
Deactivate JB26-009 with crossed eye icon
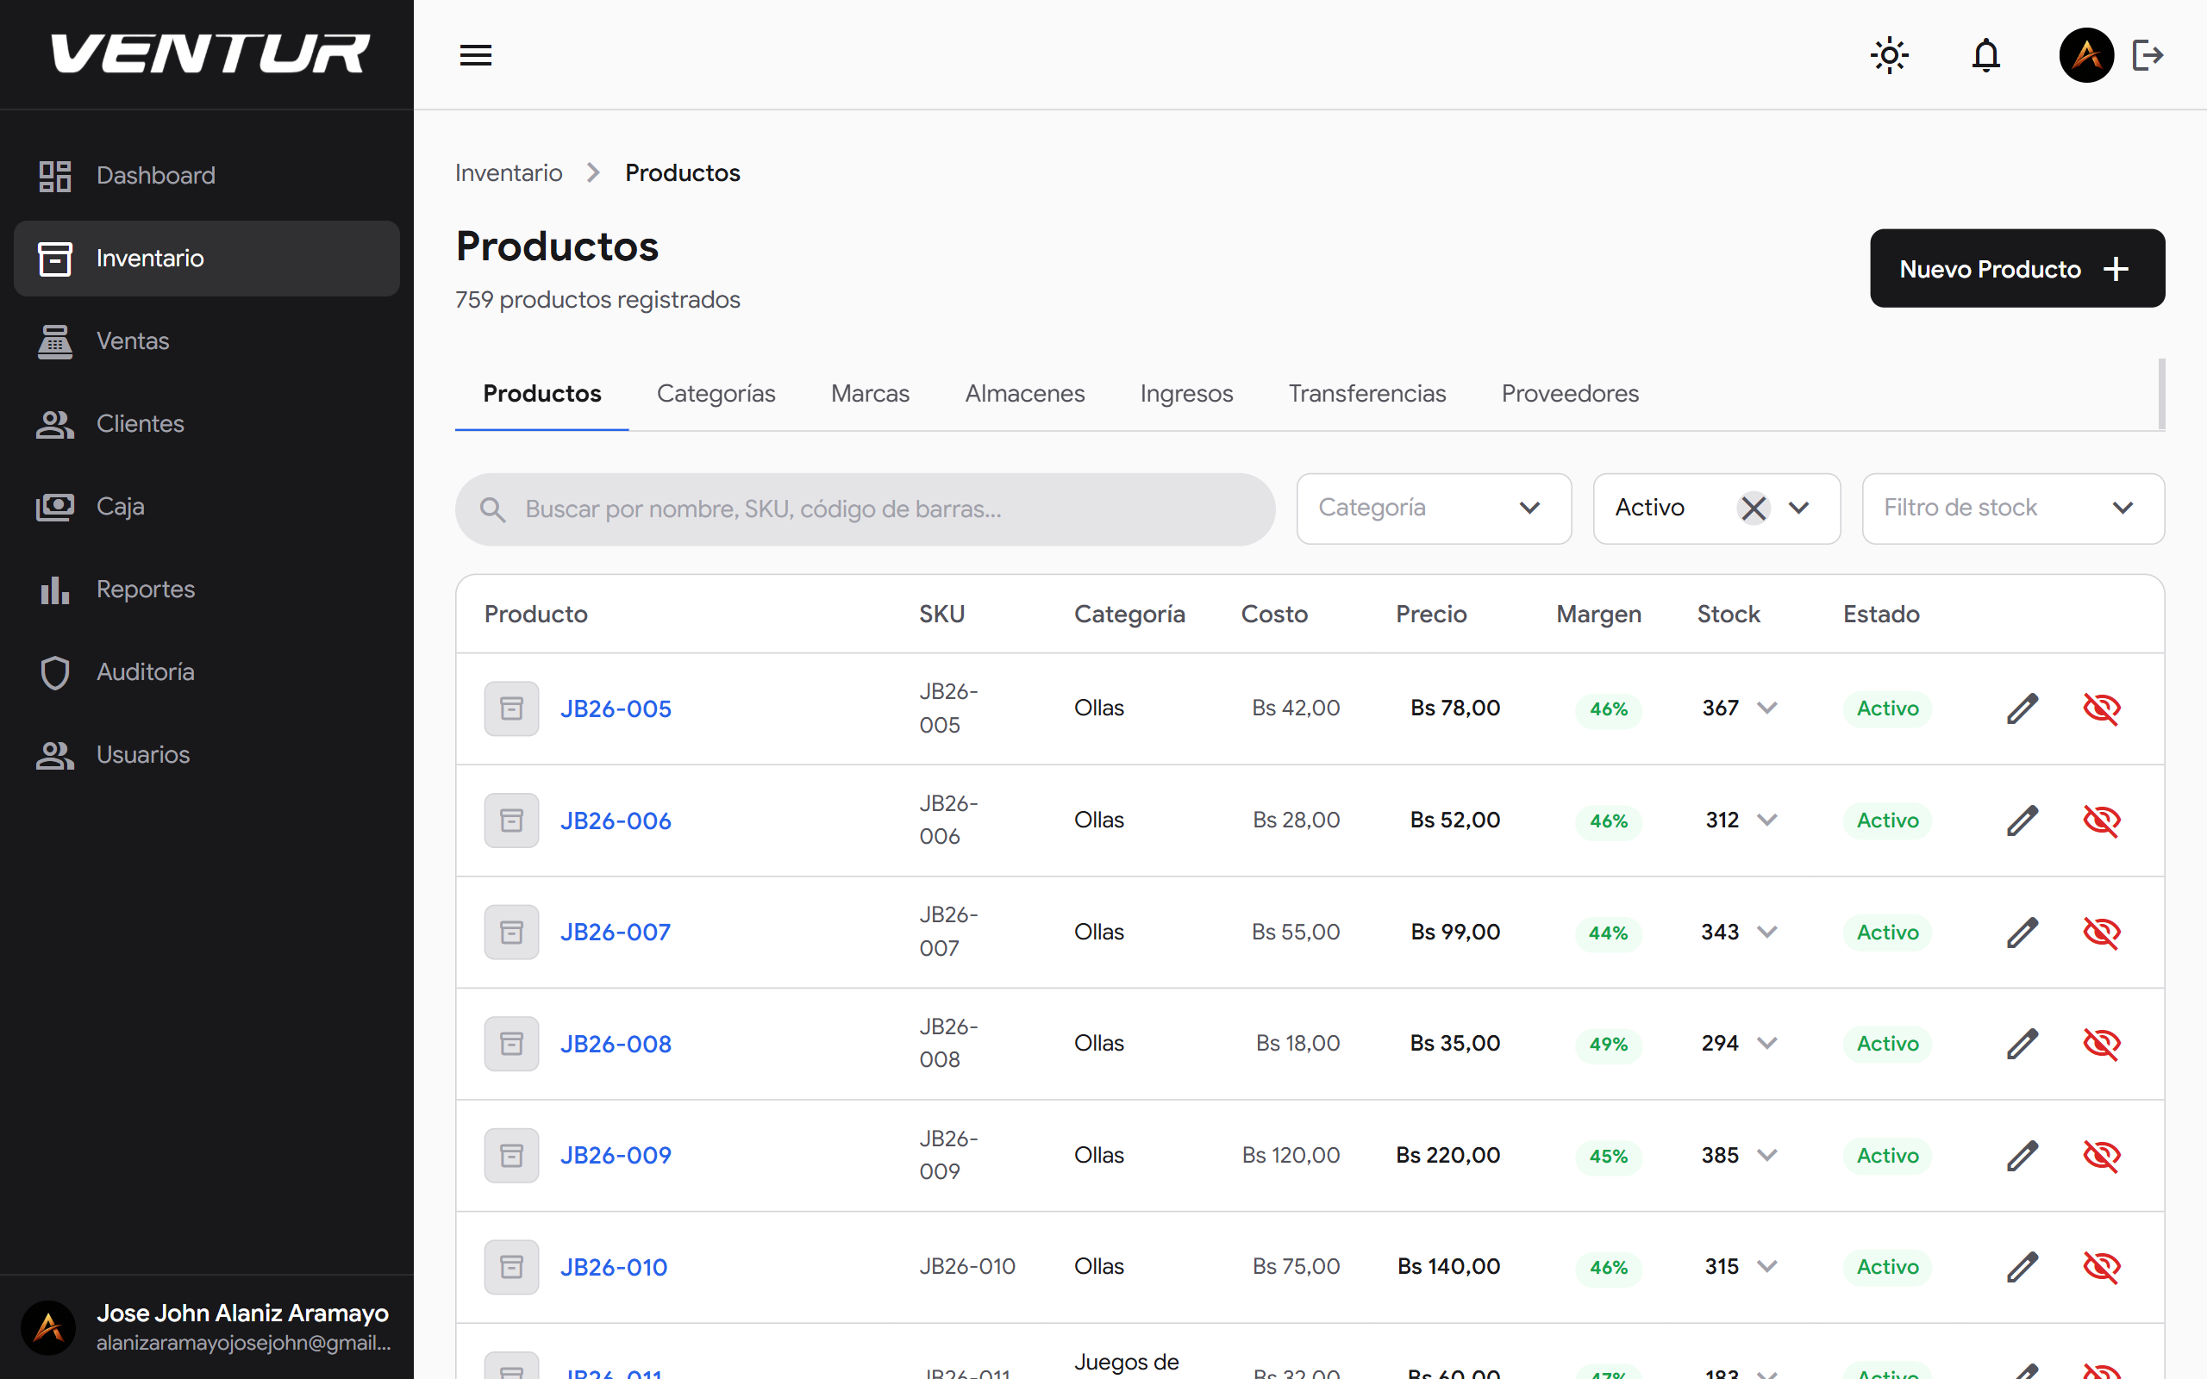click(2101, 1156)
